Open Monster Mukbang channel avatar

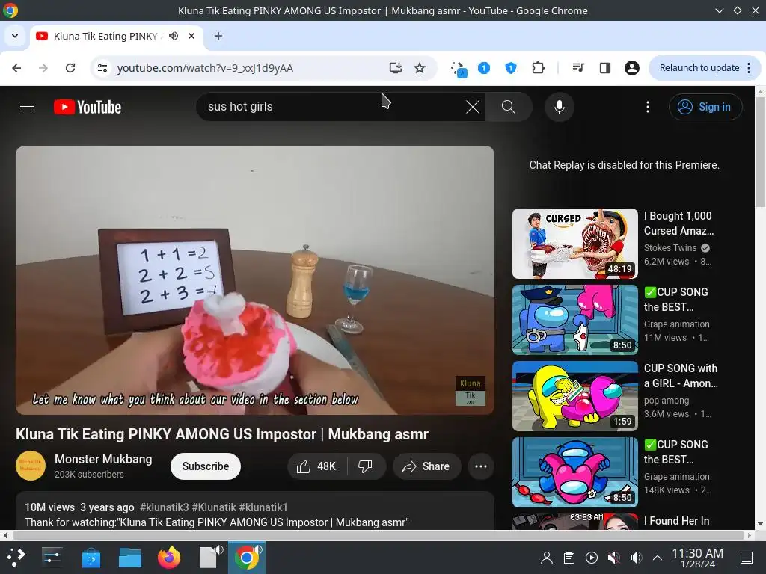30,466
